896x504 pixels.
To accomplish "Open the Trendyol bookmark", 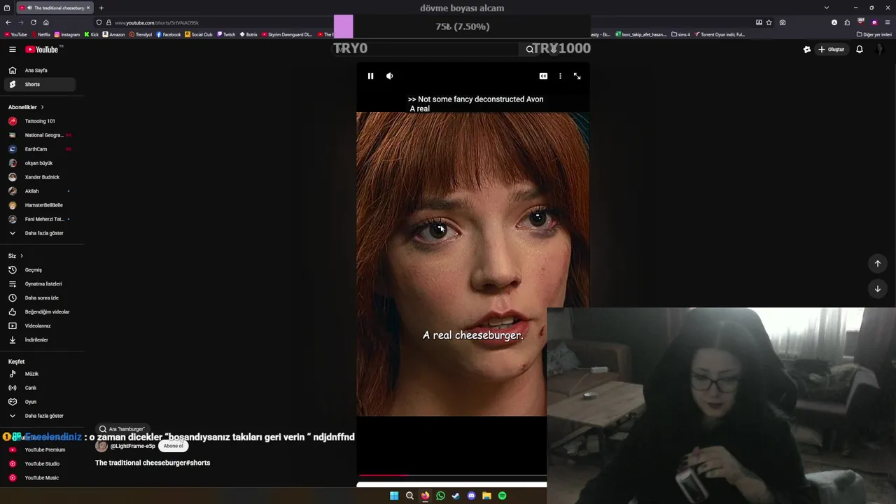I will (140, 34).
